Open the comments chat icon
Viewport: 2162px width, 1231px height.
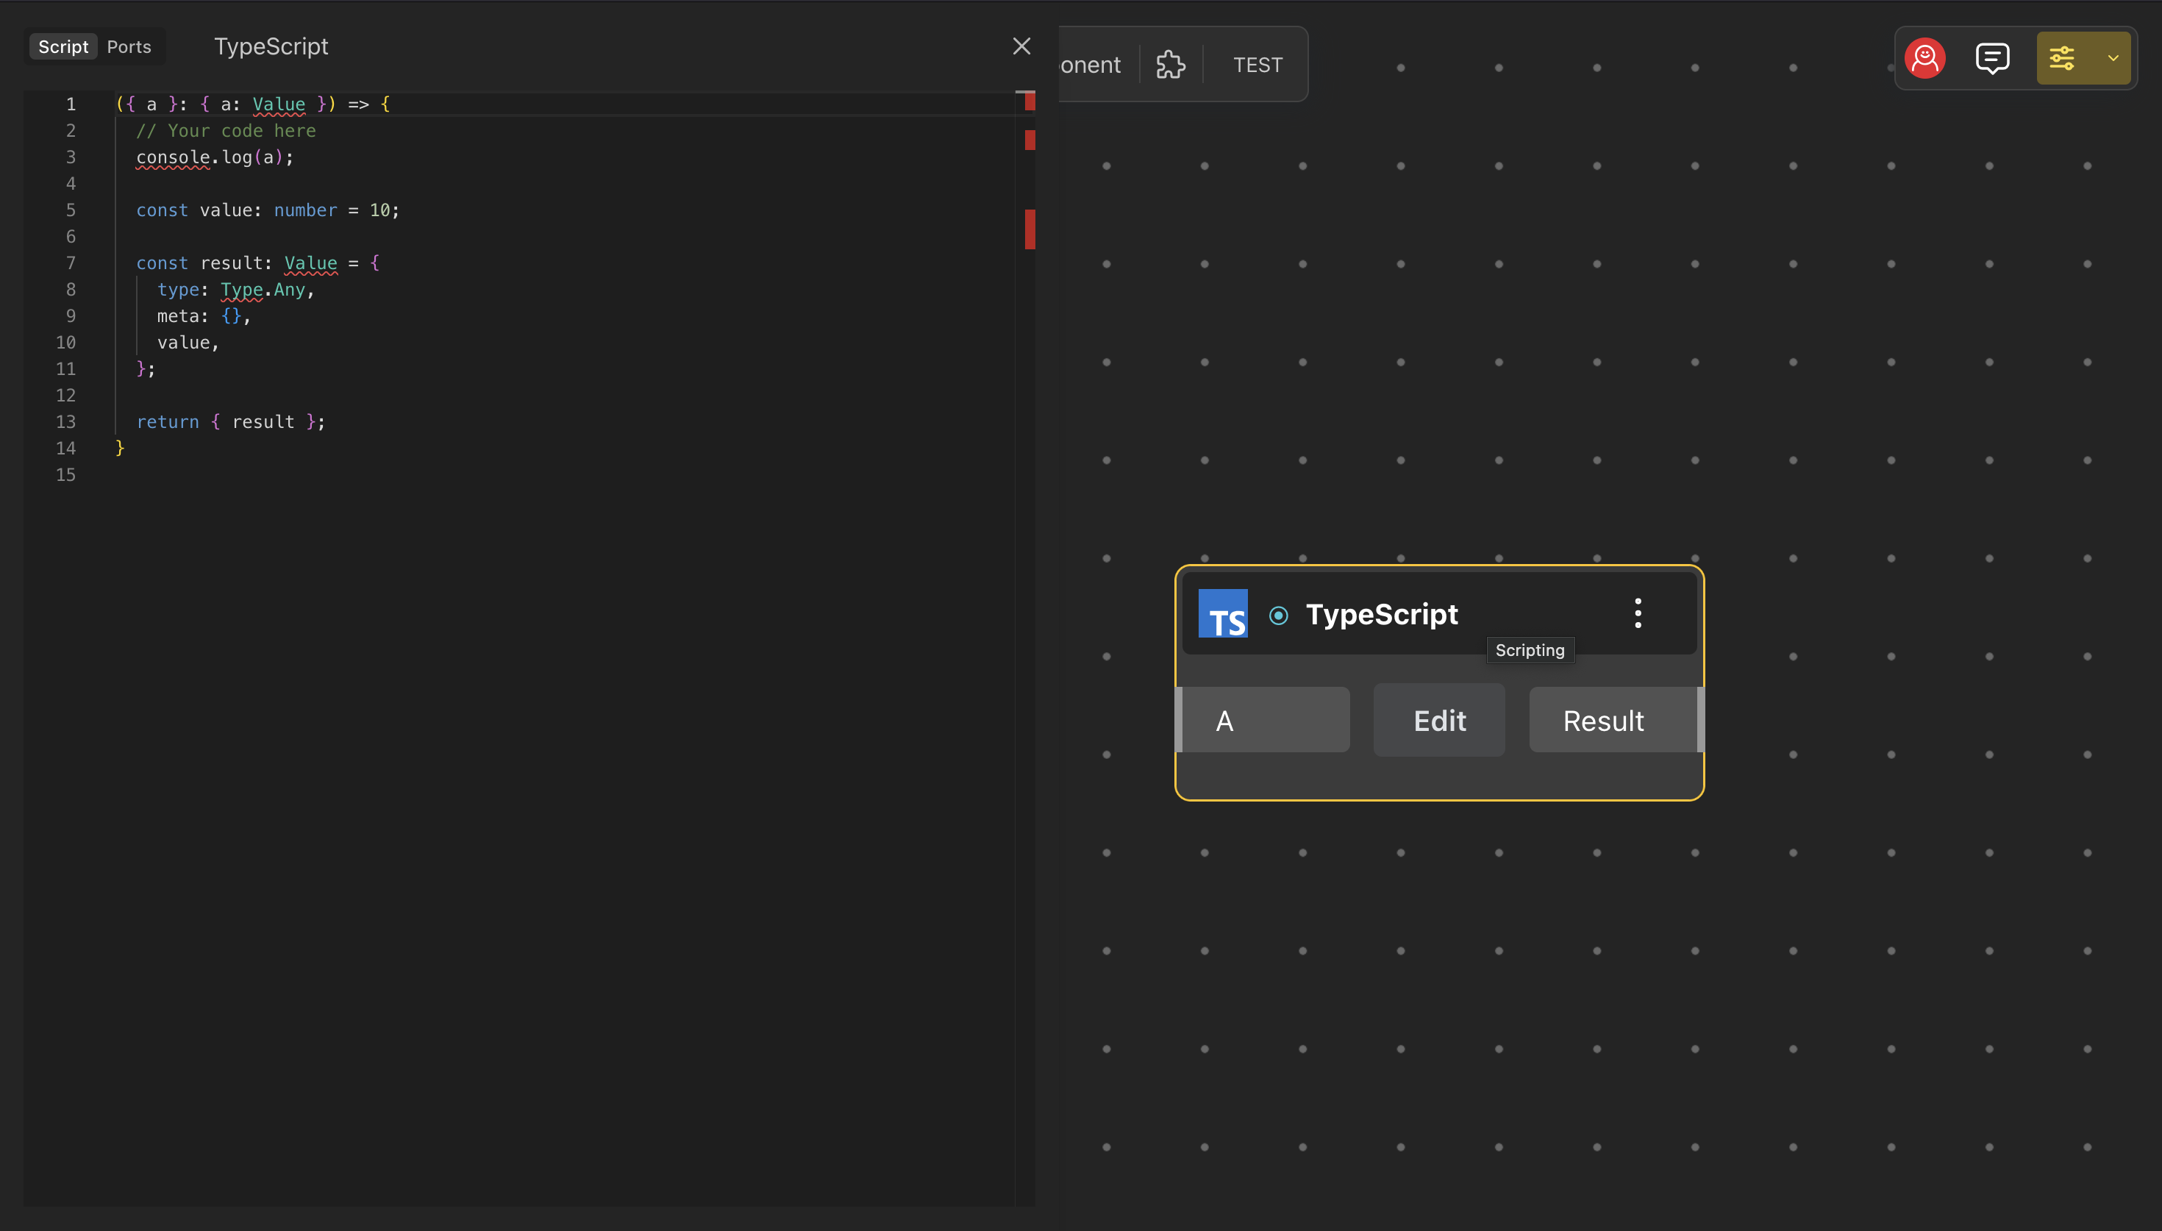1992,58
